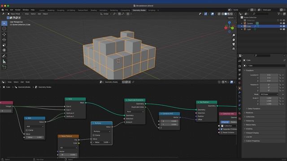Click the blue Z axis on navigation gizmo
The height and width of the screenshot is (161, 287).
tap(229, 22)
